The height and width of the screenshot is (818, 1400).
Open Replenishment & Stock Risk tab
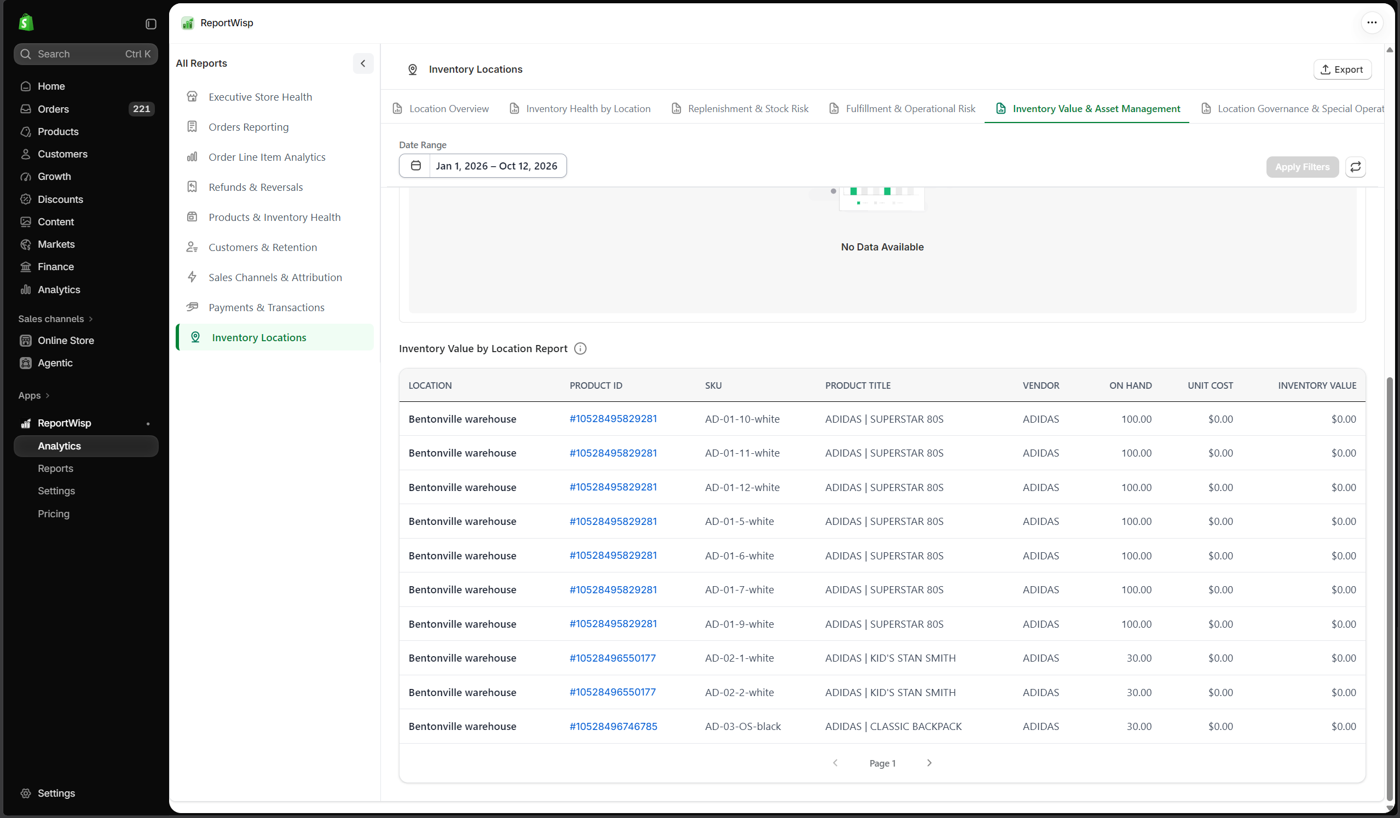[740, 109]
